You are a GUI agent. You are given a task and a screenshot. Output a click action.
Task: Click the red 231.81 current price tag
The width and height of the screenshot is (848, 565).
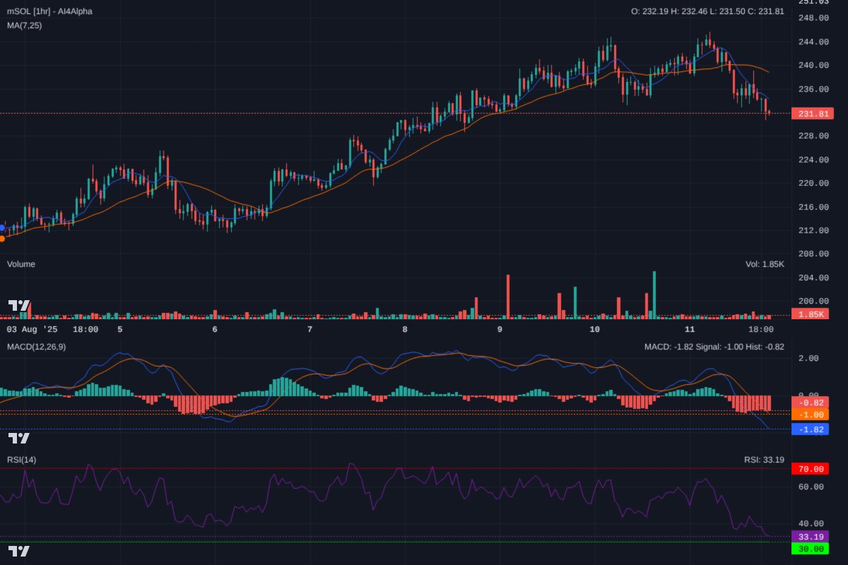812,113
